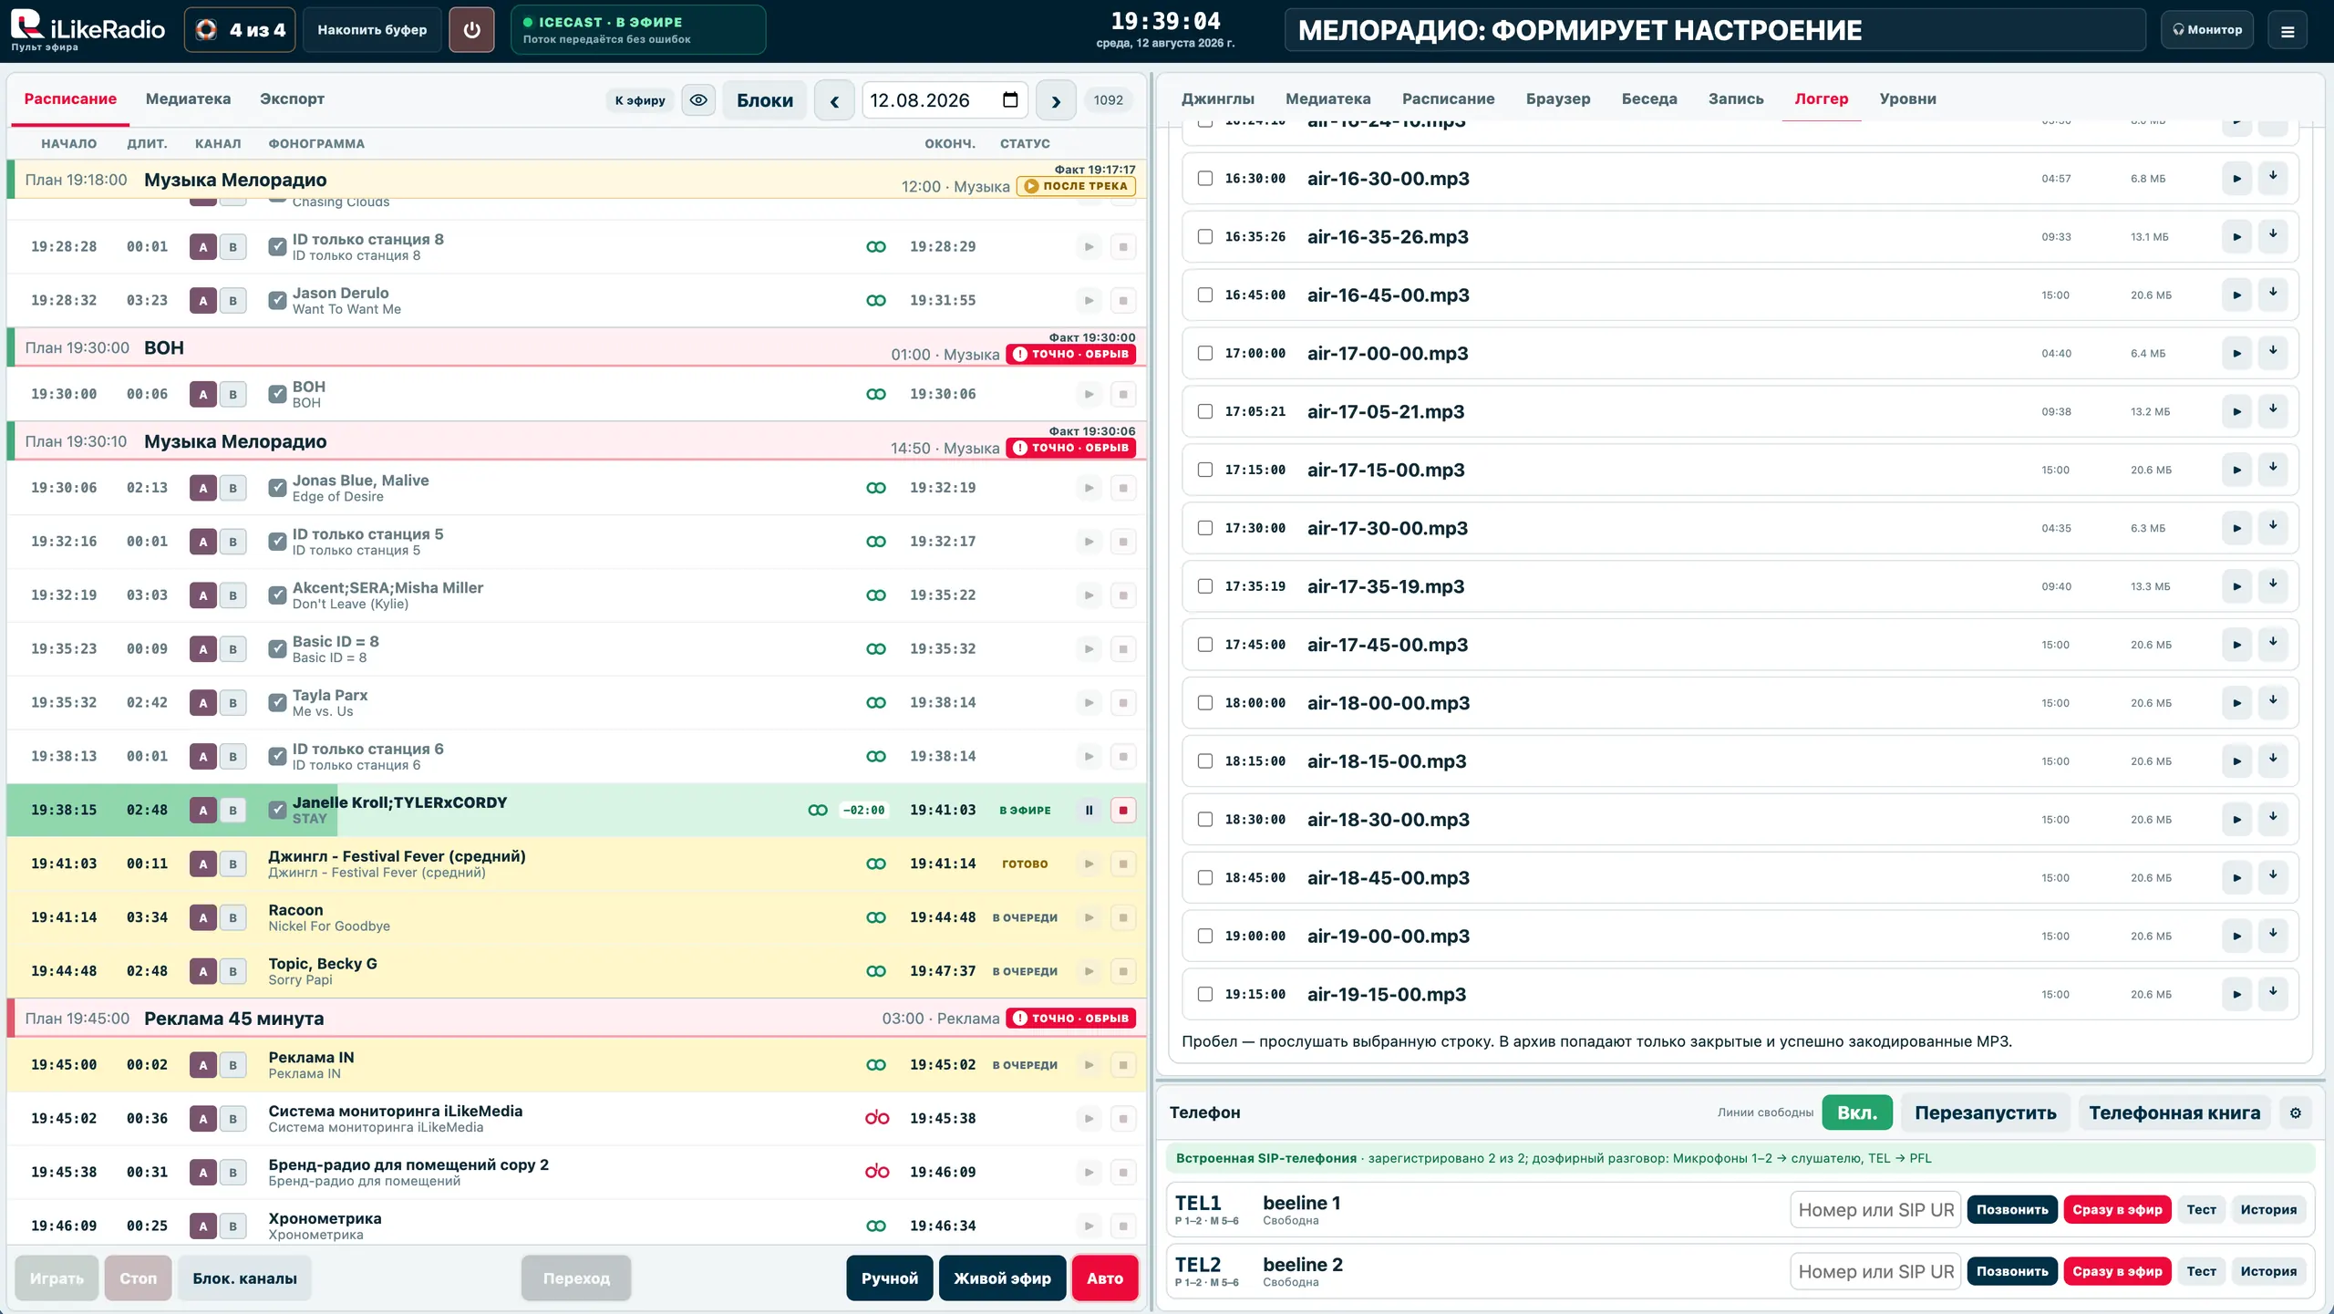This screenshot has width=2334, height=1314.
Task: Click the Накопить буфер button
Action: click(x=372, y=30)
